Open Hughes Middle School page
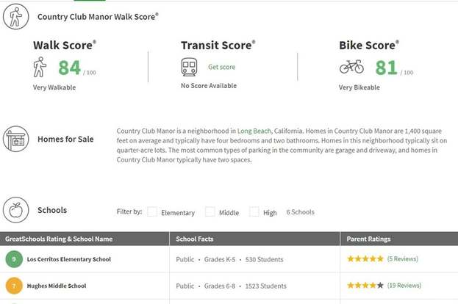Image resolution: width=458 pixels, height=304 pixels. 57,286
